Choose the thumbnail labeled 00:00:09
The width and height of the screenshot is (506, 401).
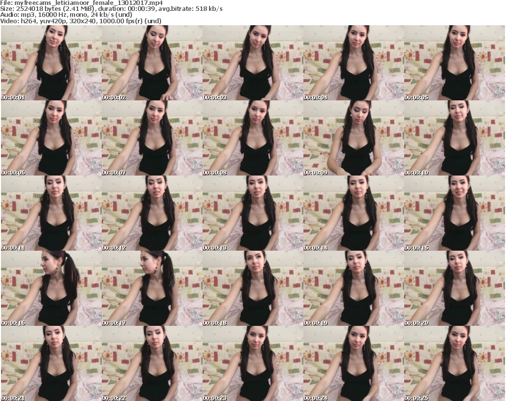pos(353,138)
